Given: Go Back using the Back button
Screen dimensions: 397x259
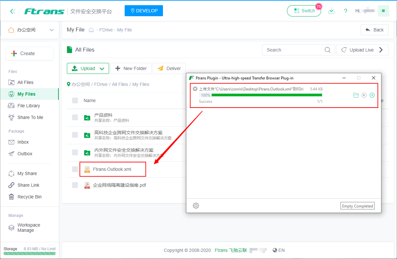Looking at the screenshot, I should 374,30.
